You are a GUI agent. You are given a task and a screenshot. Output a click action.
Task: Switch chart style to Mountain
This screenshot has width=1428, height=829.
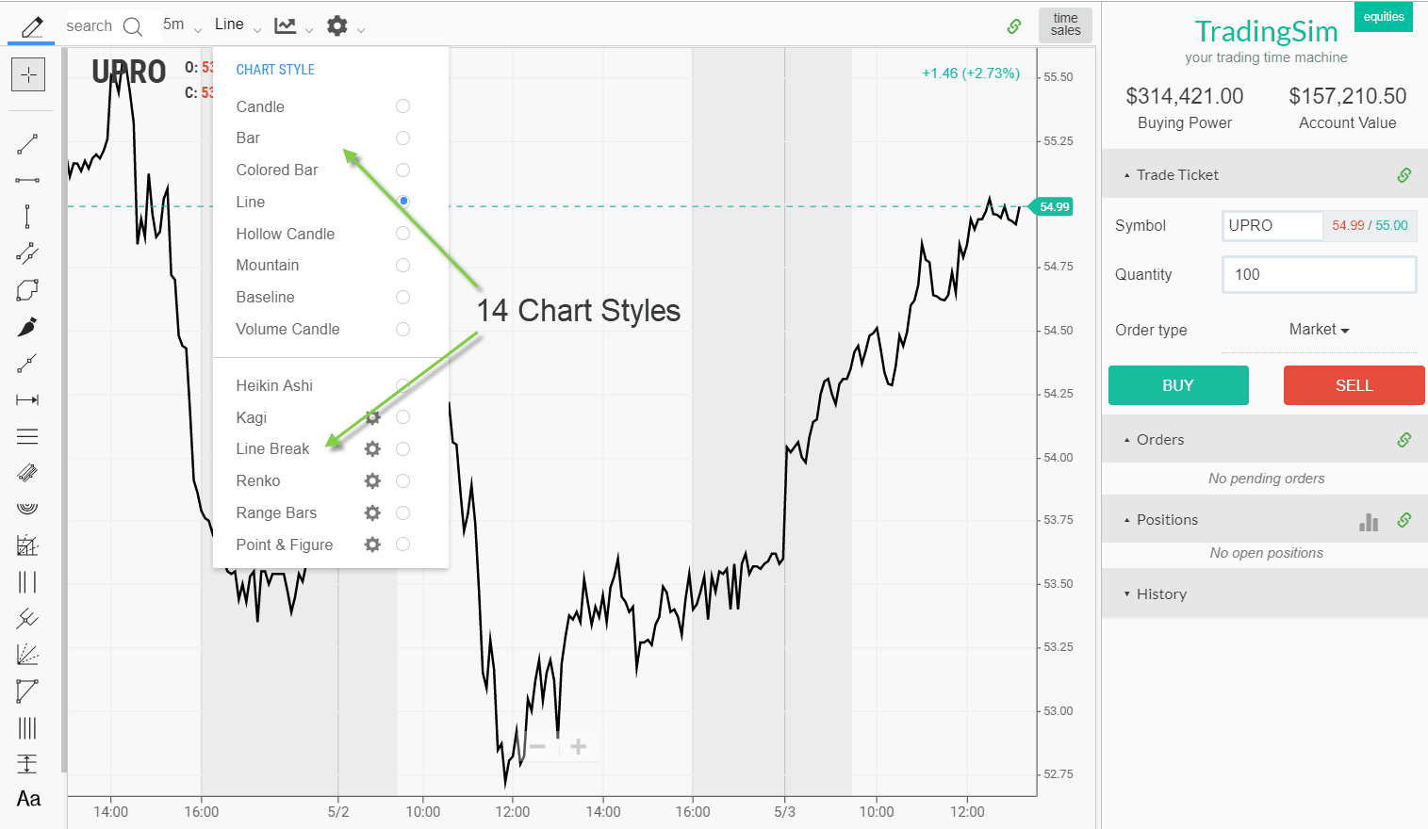coord(403,265)
